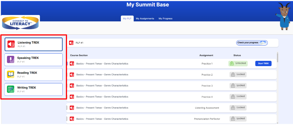
Task: Click the Course Section column header
Action: click(79, 55)
